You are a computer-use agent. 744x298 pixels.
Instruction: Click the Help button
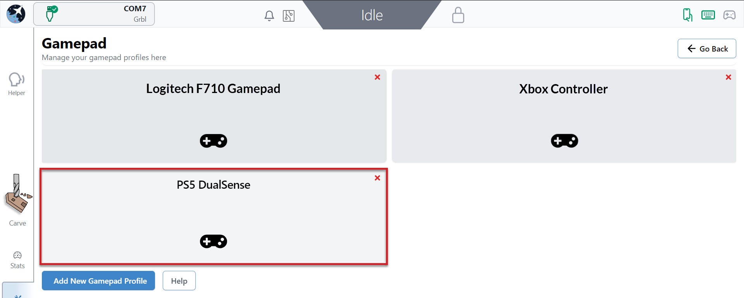coord(179,281)
